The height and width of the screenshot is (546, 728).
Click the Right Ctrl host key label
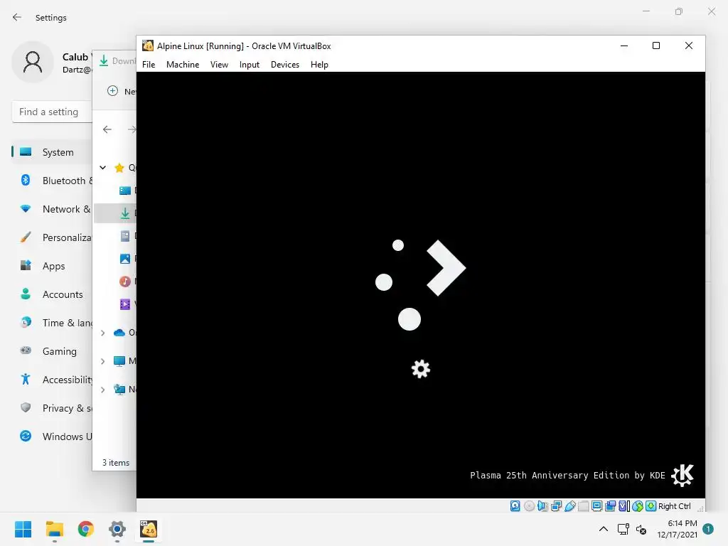tap(675, 506)
